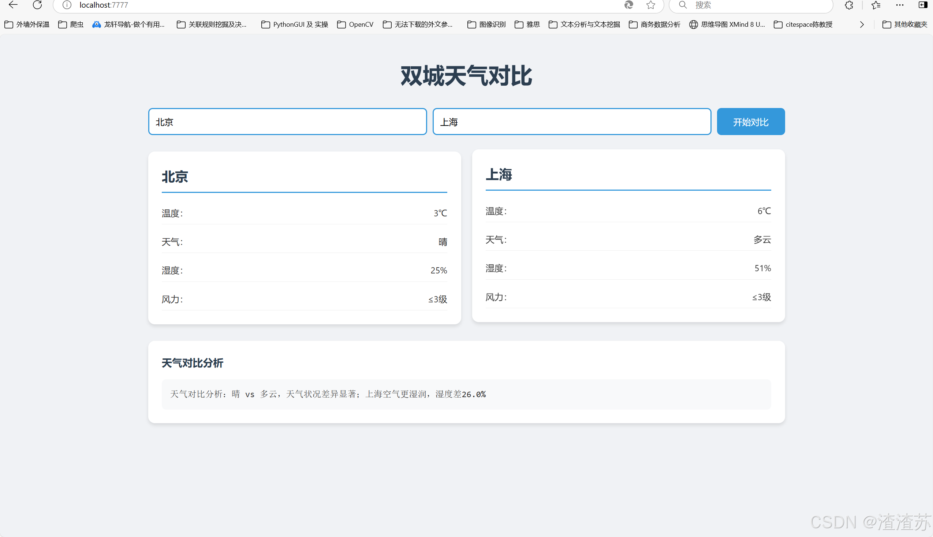
Task: Focus the 上海 city input field
Action: [x=572, y=122]
